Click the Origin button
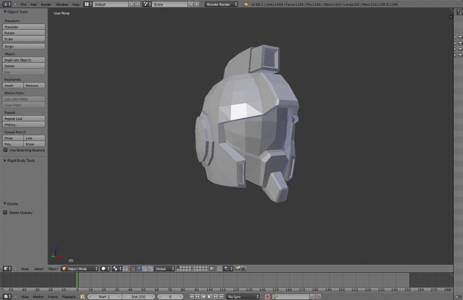The height and width of the screenshot is (300, 463). coord(24,47)
